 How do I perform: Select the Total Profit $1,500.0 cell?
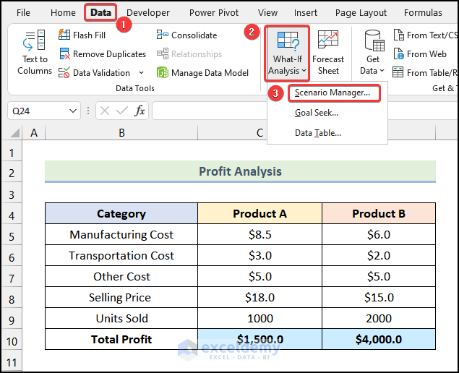pyautogui.click(x=259, y=339)
